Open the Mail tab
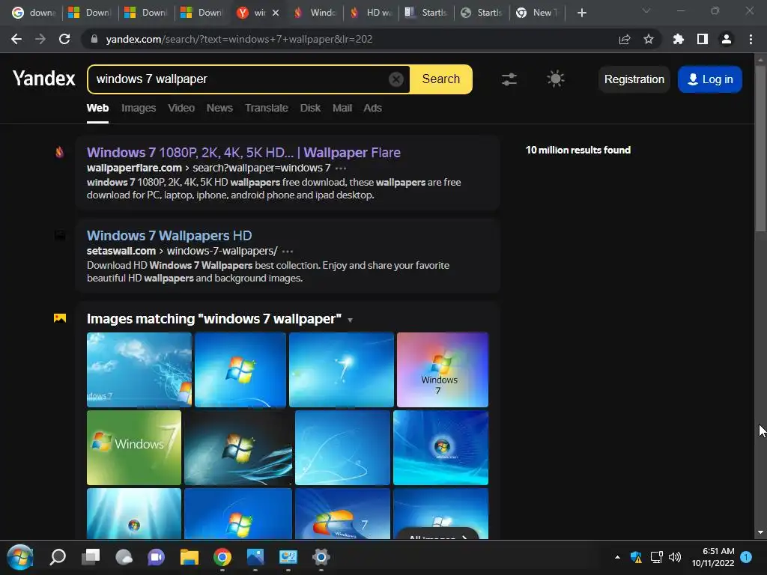The width and height of the screenshot is (767, 575). (342, 108)
